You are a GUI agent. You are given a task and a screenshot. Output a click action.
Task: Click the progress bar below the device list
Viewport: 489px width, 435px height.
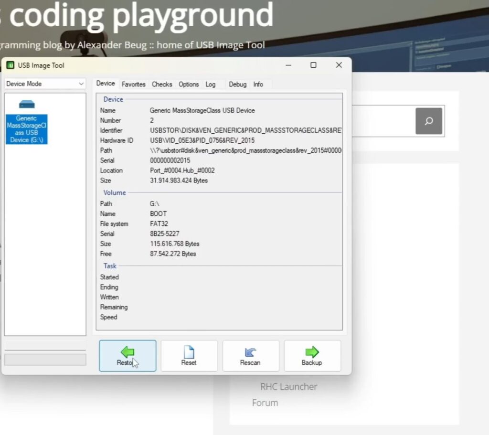(x=45, y=360)
